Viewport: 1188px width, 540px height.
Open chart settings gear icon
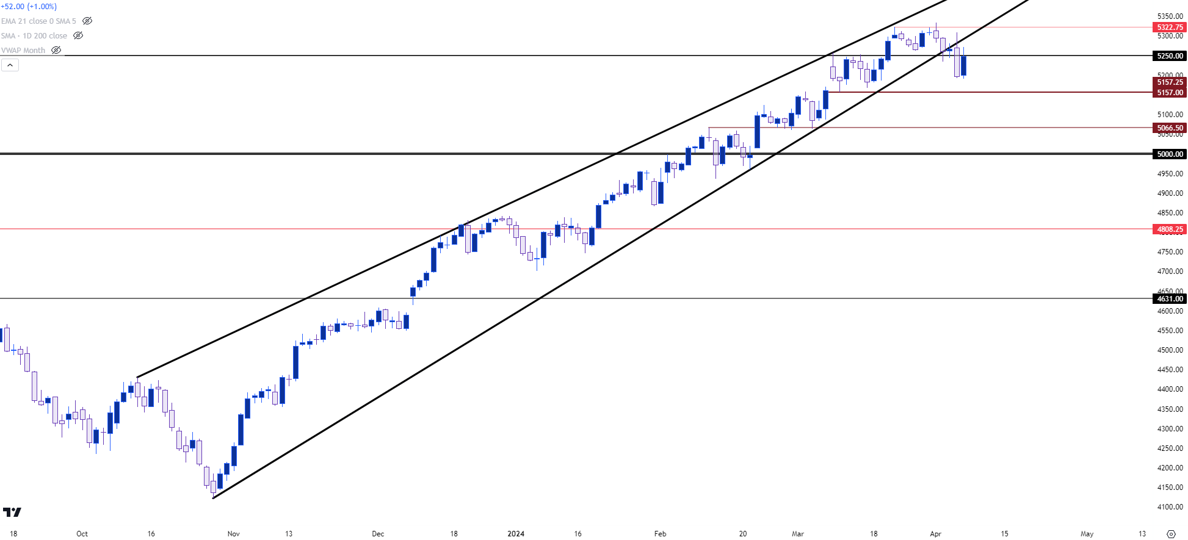point(1171,534)
